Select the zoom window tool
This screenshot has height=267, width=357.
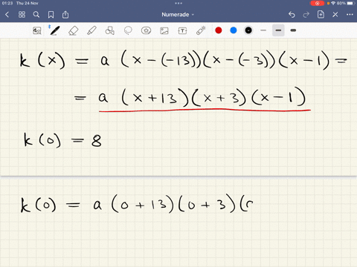(37, 30)
